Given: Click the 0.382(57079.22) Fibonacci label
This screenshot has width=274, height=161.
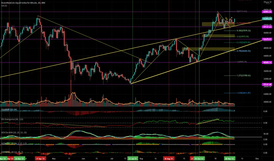Looking at the screenshot, I should point(244,31).
